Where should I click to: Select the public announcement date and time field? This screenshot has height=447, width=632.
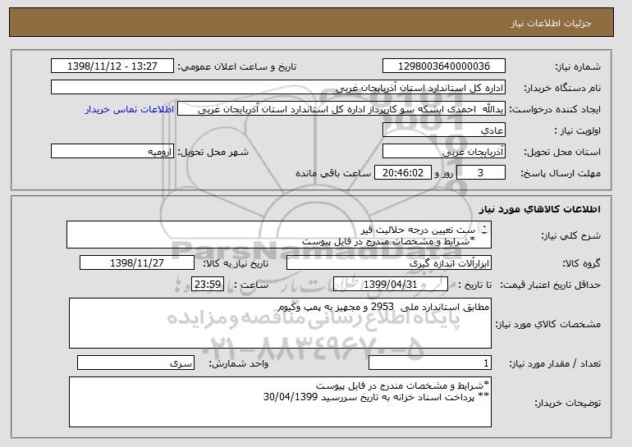(x=112, y=66)
